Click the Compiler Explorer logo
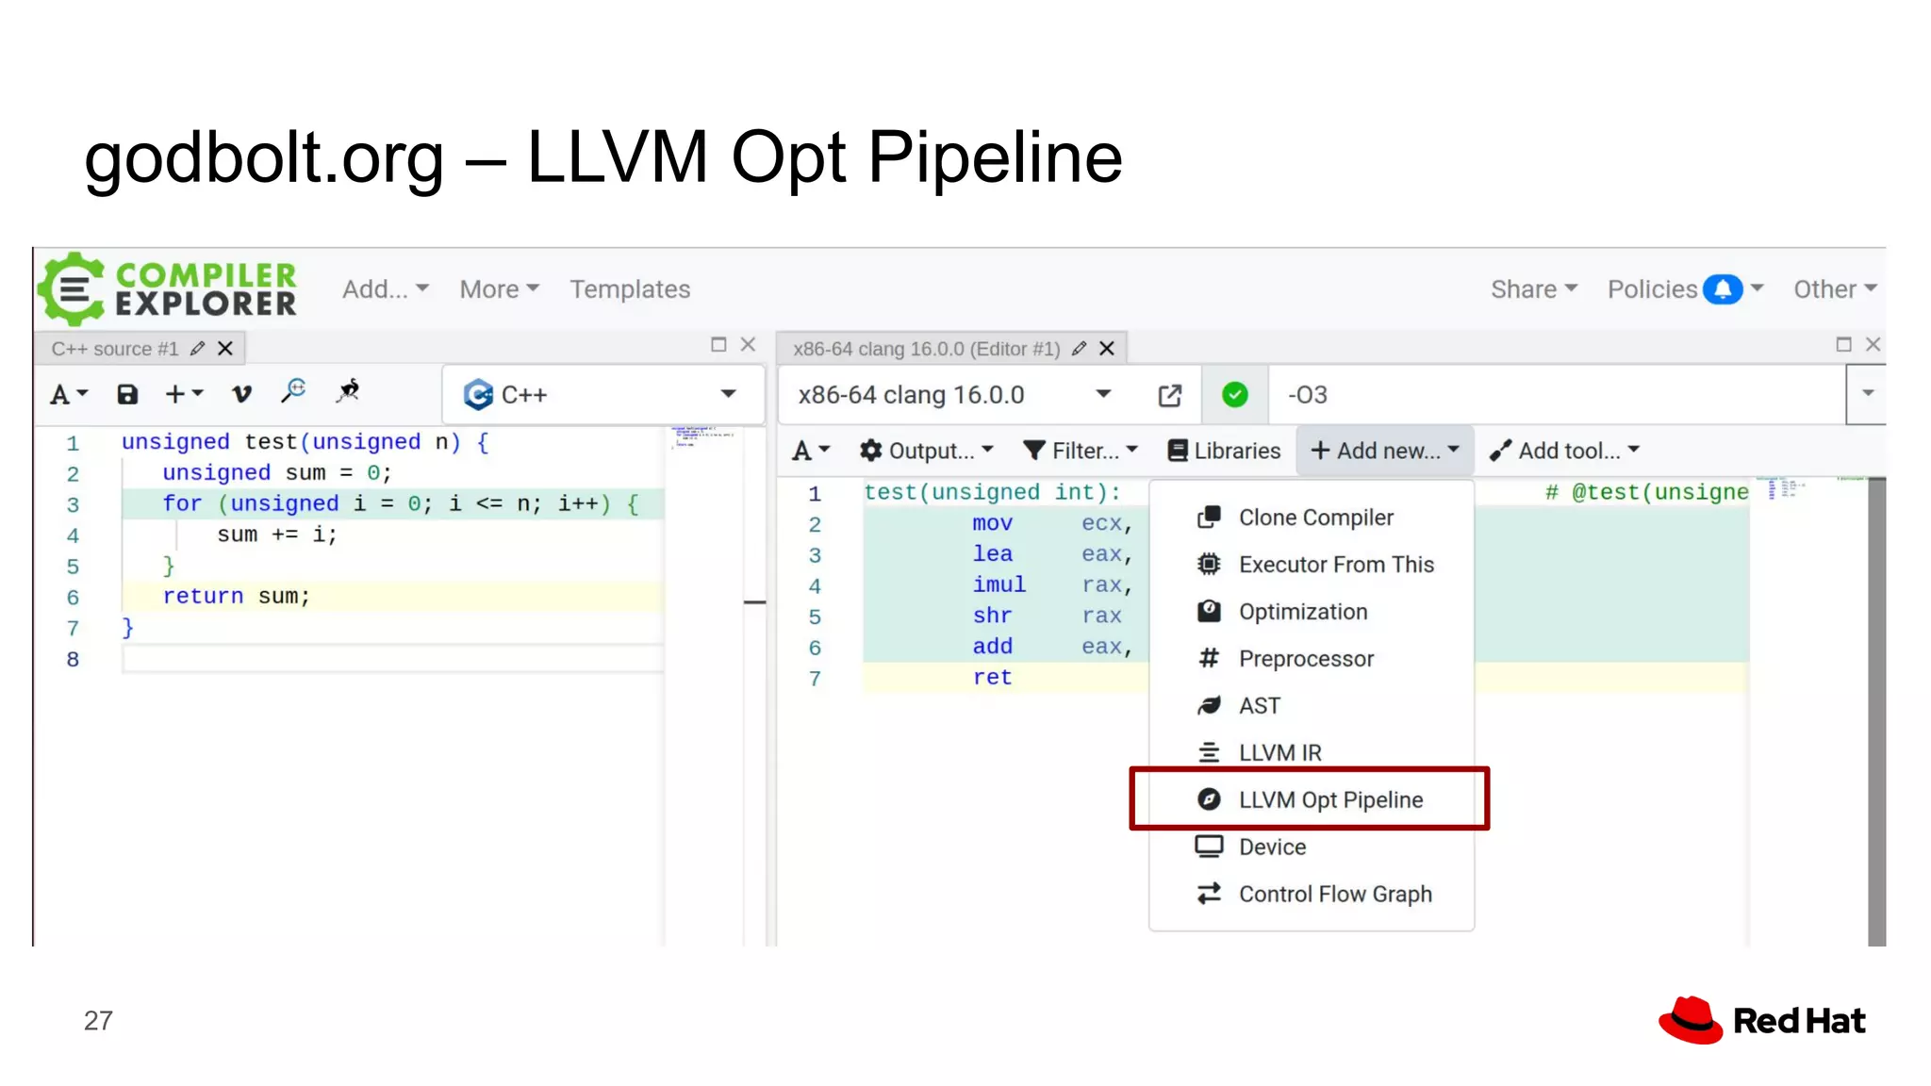 pos(168,288)
